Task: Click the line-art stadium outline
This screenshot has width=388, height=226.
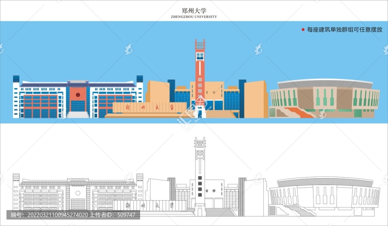Action: coord(324,197)
